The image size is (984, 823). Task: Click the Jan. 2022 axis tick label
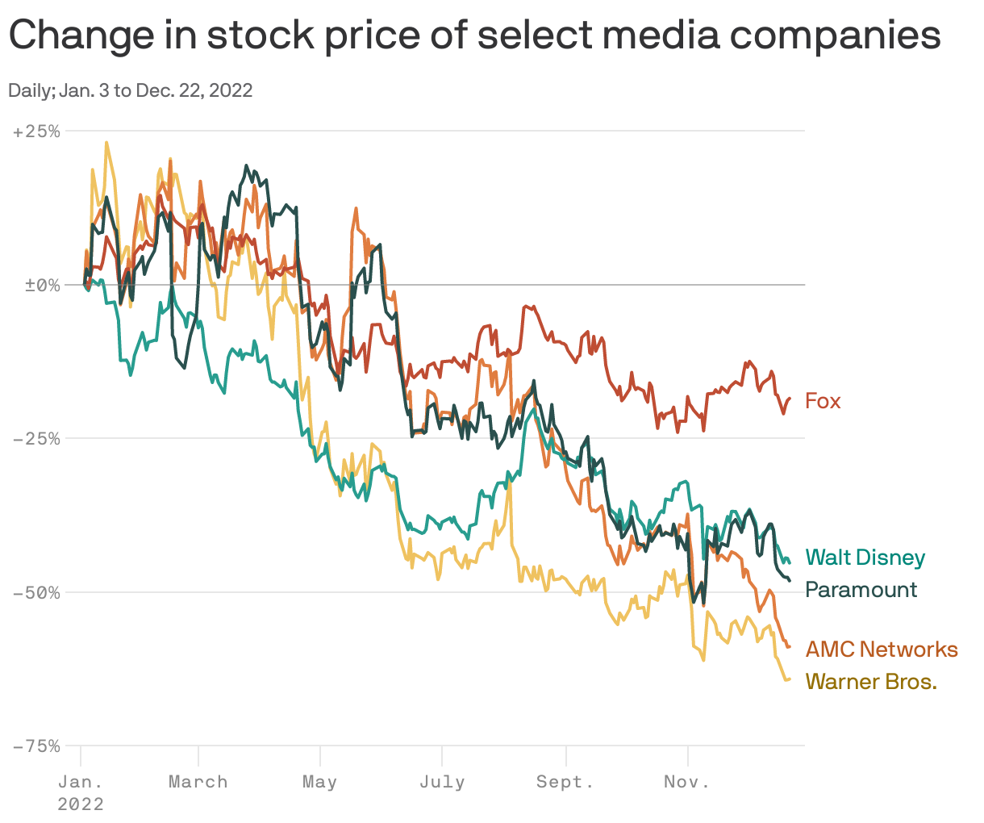click(81, 793)
